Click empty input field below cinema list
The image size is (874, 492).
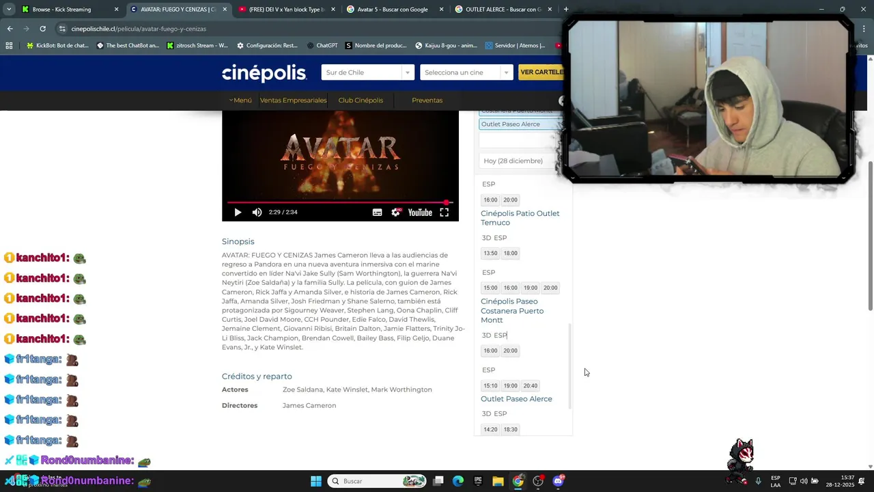click(x=519, y=140)
